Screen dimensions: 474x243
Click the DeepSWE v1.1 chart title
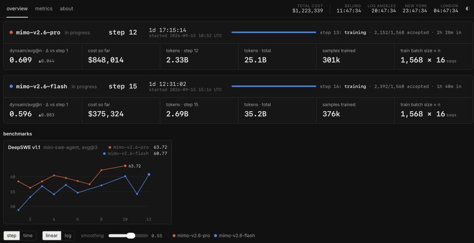point(24,147)
